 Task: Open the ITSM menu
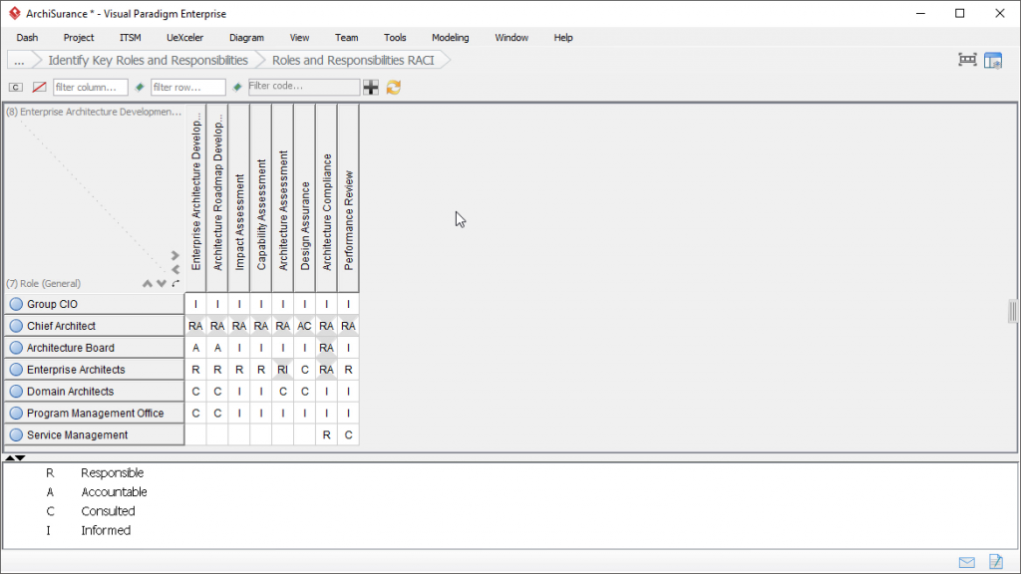(130, 38)
